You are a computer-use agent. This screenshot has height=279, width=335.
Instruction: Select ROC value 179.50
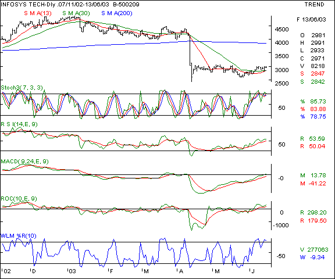(x=317, y=221)
